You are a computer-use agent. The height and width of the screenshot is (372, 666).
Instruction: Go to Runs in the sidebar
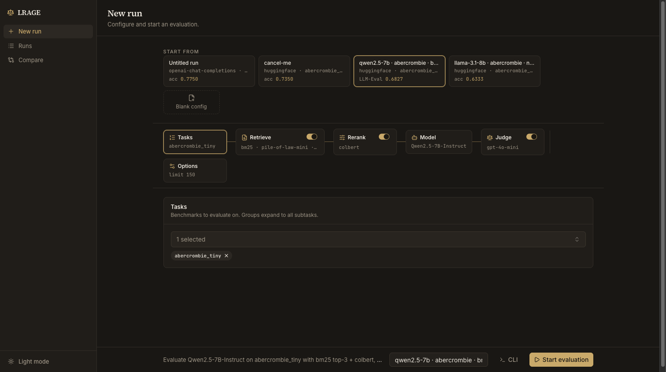point(48,46)
